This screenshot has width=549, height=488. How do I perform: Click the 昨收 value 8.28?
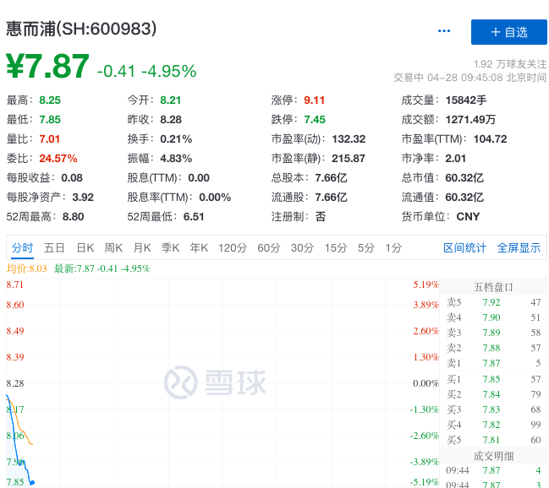(171, 120)
